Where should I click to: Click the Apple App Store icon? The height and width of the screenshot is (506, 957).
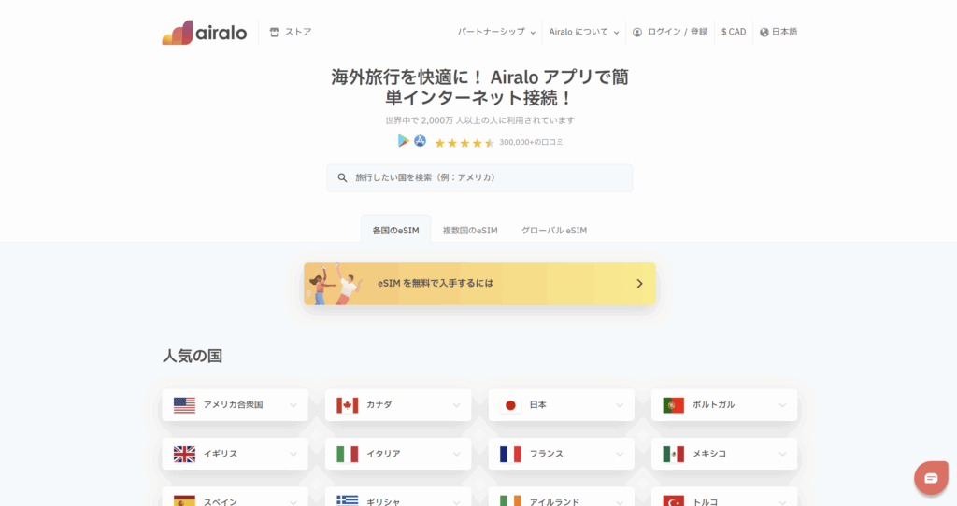point(420,141)
